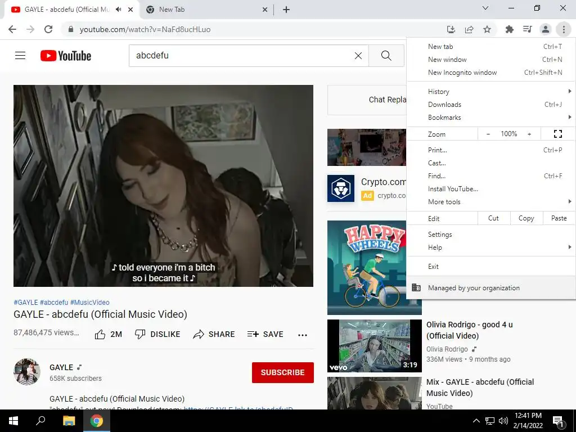Open the Chrome profile avatar
Viewport: 576px width, 432px height.
[546, 29]
